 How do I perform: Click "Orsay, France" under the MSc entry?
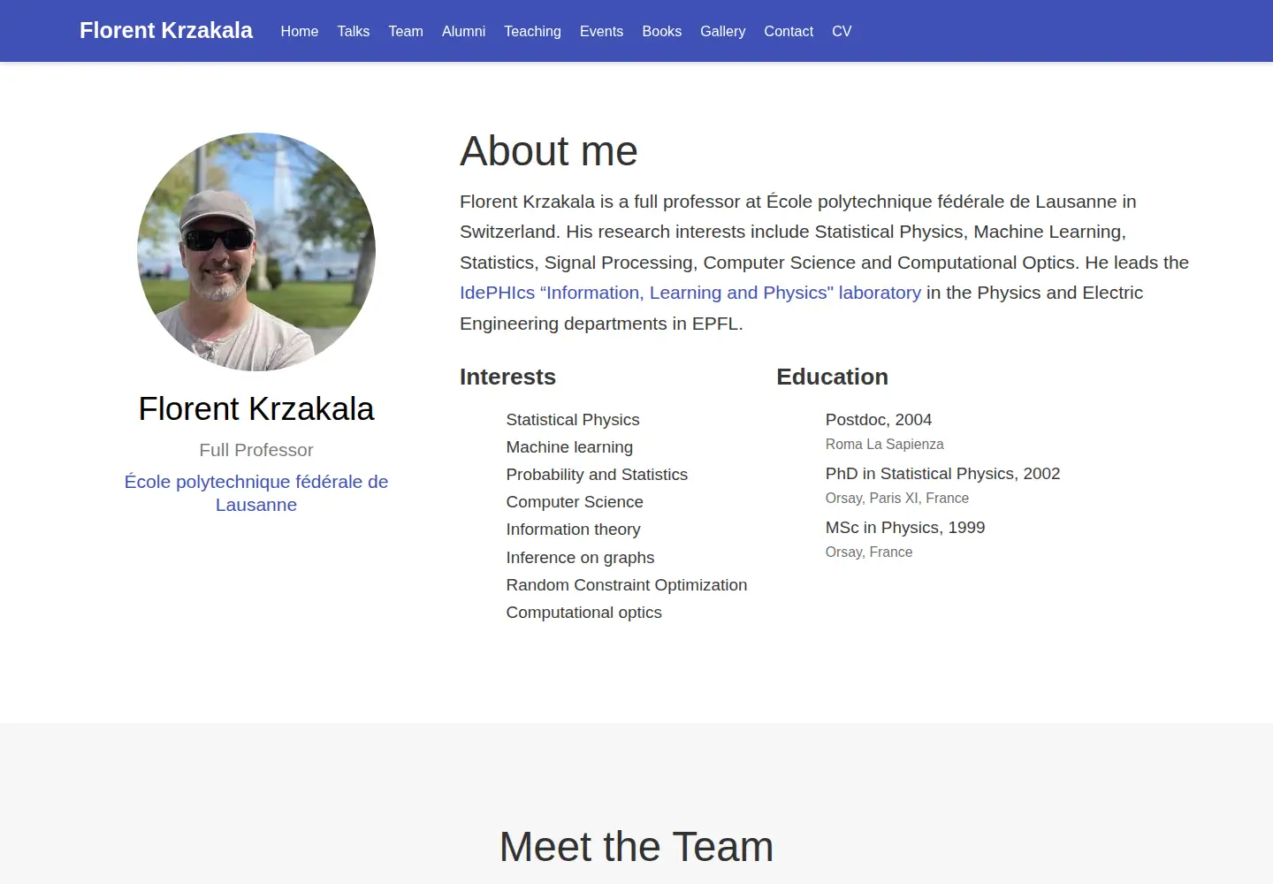coord(869,552)
